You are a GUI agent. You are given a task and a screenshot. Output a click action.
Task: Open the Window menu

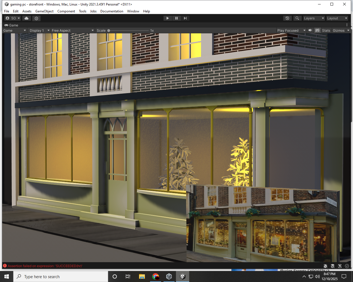click(x=133, y=11)
